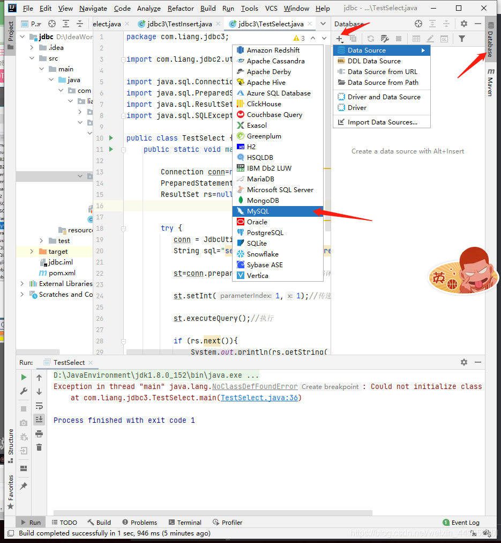Click the Up stack trace arrow in Run panel

[39, 377]
